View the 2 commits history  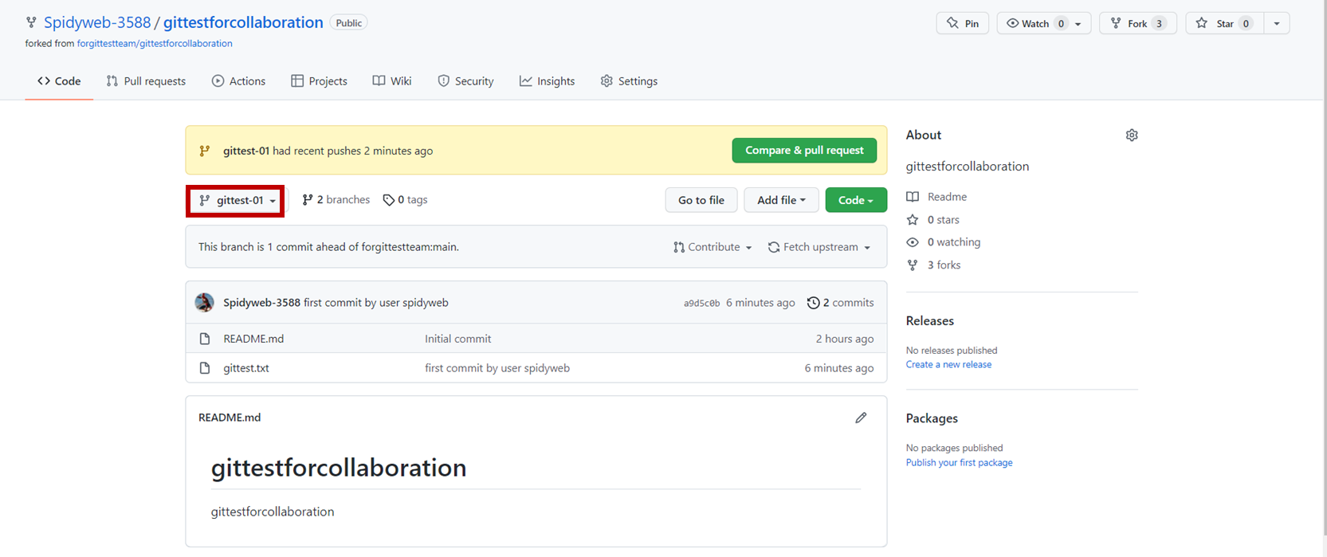(840, 303)
